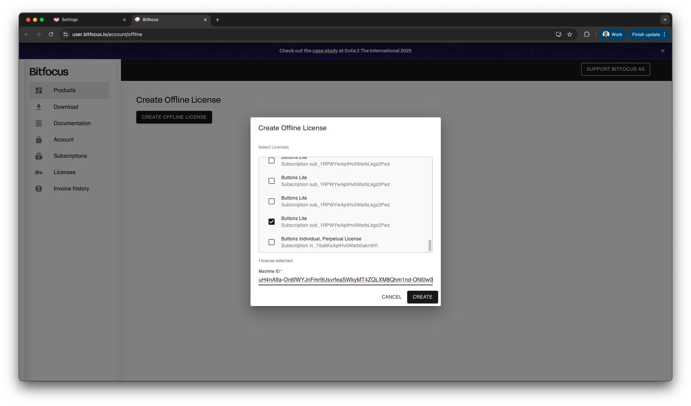Open the Documentation lines icon in sidebar
The image size is (691, 406).
(39, 123)
